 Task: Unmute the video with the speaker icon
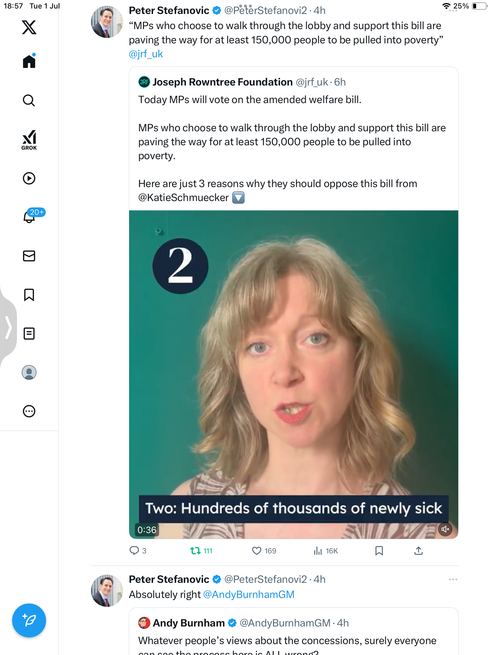[445, 529]
